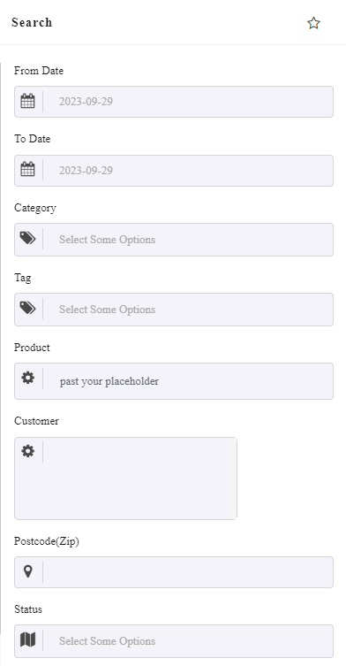The height and width of the screenshot is (666, 346).
Task: Focus the Product placeholder text field
Action: tap(187, 381)
